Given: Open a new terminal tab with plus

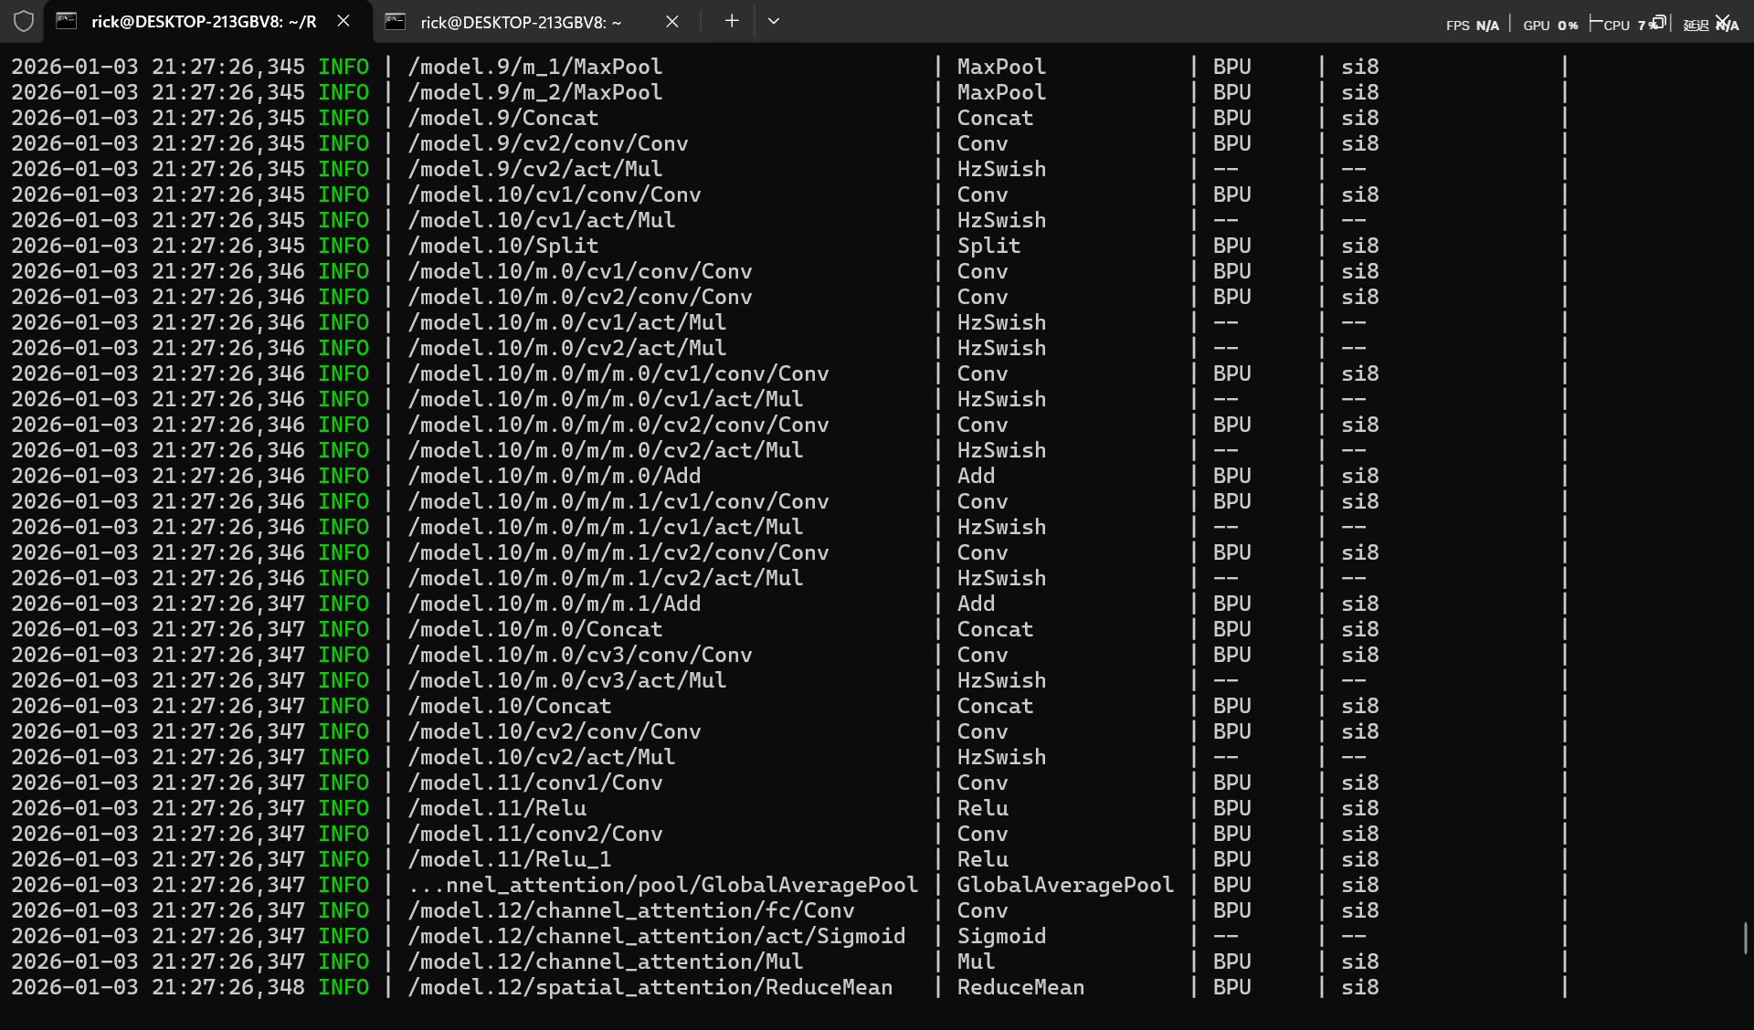Looking at the screenshot, I should 731,21.
